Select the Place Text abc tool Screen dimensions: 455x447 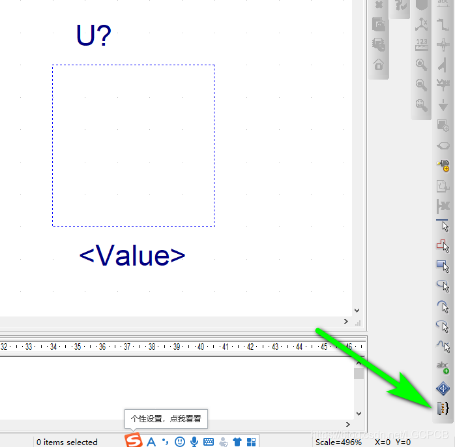pyautogui.click(x=443, y=368)
